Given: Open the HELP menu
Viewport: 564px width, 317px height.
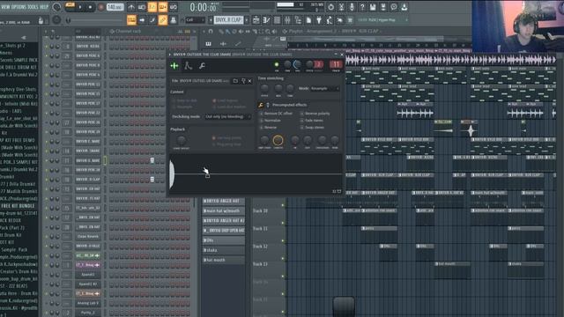Looking at the screenshot, I should point(43,7).
